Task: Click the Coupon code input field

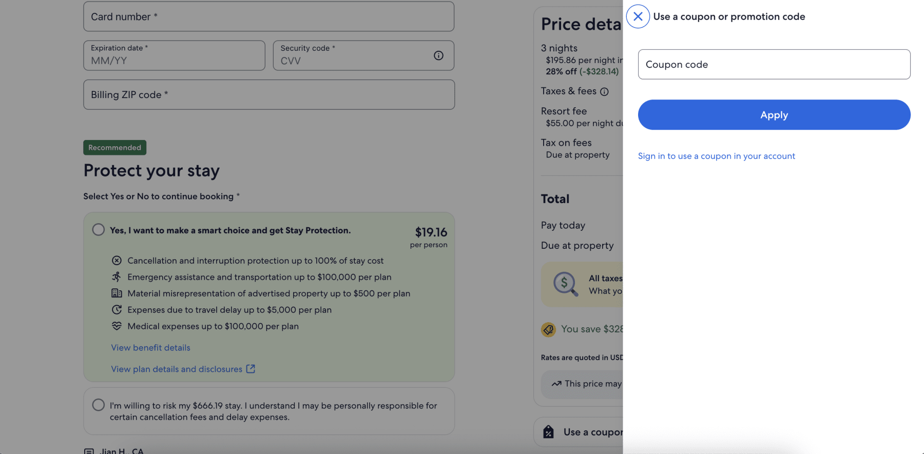Action: pyautogui.click(x=774, y=64)
